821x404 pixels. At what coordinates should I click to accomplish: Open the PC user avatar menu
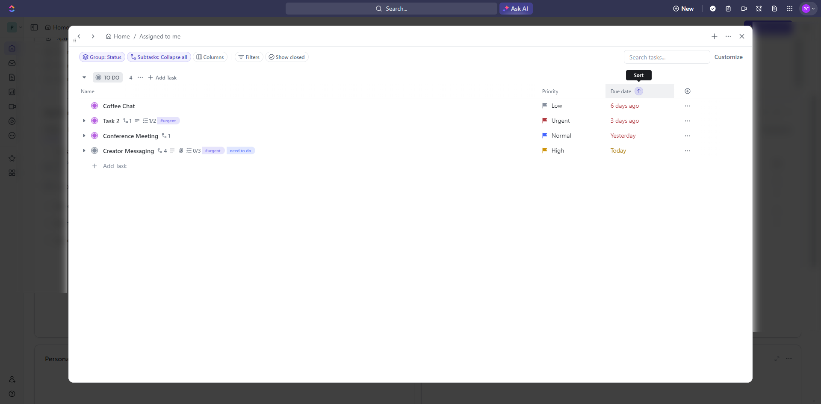point(808,9)
